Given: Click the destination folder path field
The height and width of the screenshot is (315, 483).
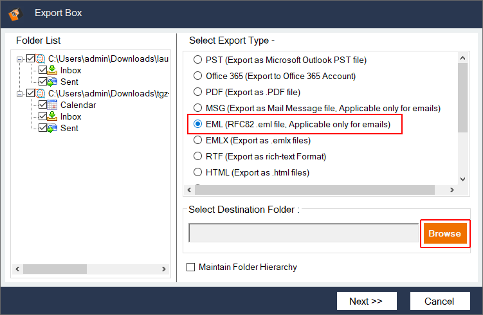Looking at the screenshot, I should pos(304,233).
